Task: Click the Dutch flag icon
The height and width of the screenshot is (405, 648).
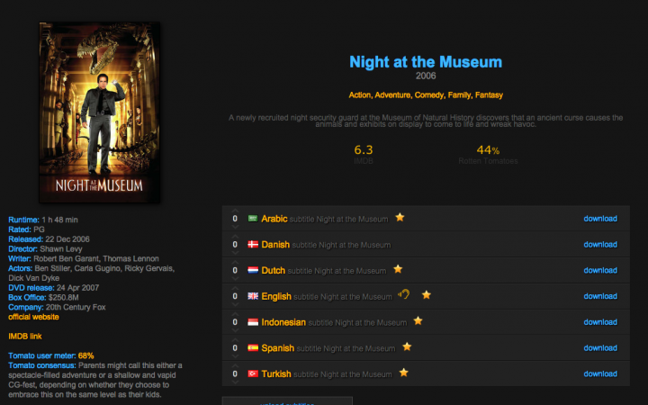Action: (253, 270)
